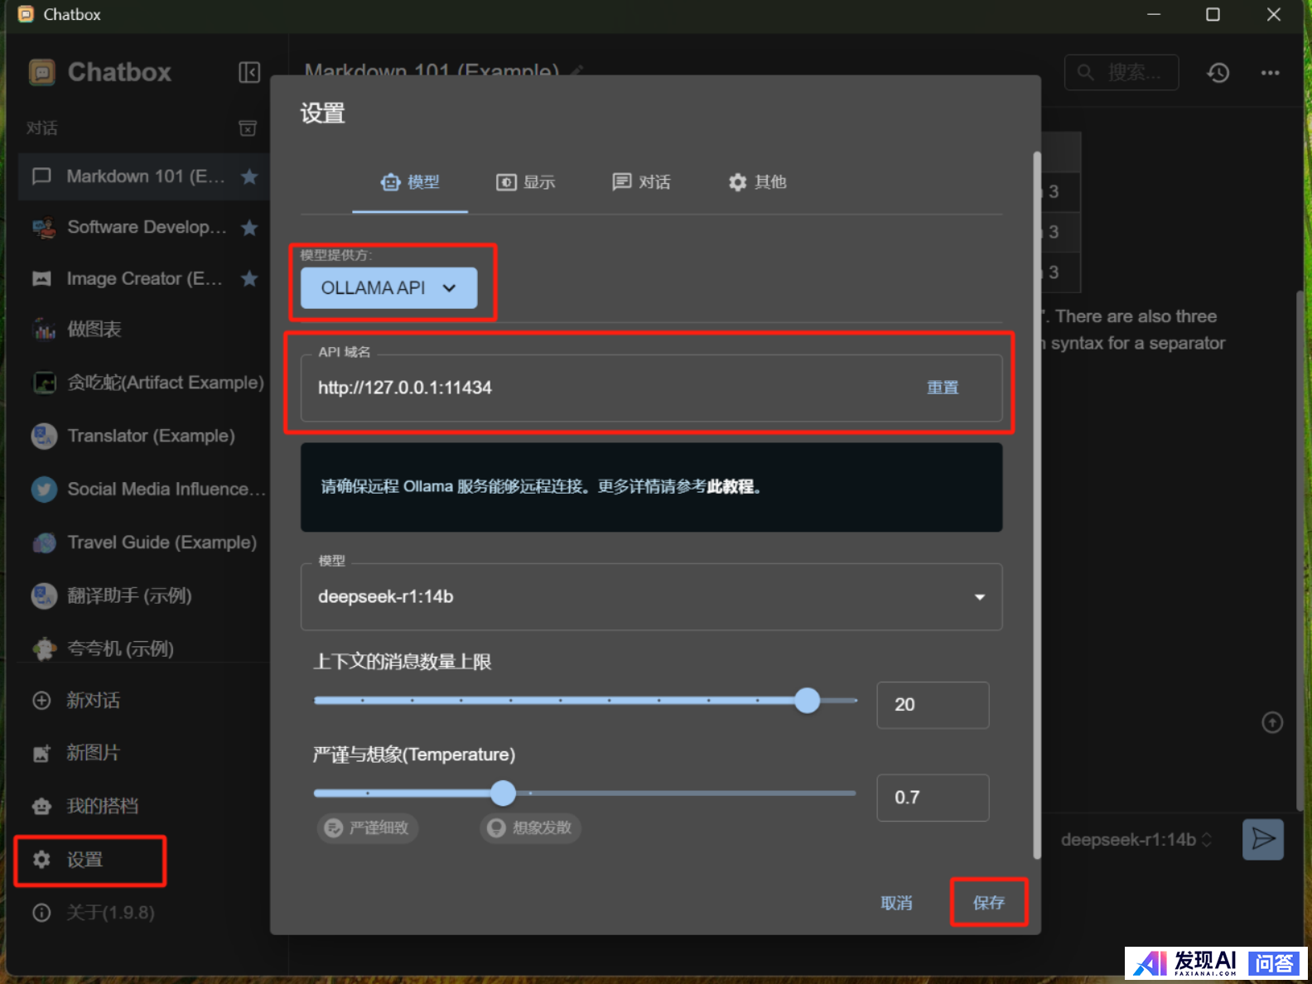Collapse the sidebar with the panel icon
1312x984 pixels.
click(x=249, y=73)
